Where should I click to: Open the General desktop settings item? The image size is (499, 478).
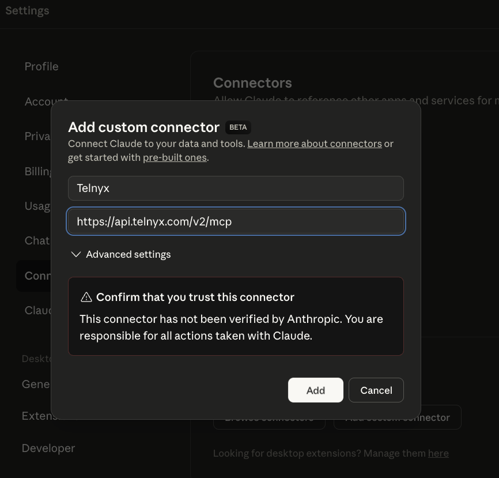(x=36, y=384)
